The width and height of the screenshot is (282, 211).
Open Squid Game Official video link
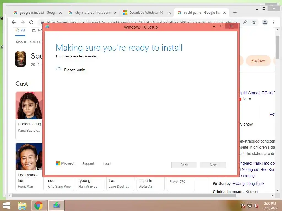257,93
